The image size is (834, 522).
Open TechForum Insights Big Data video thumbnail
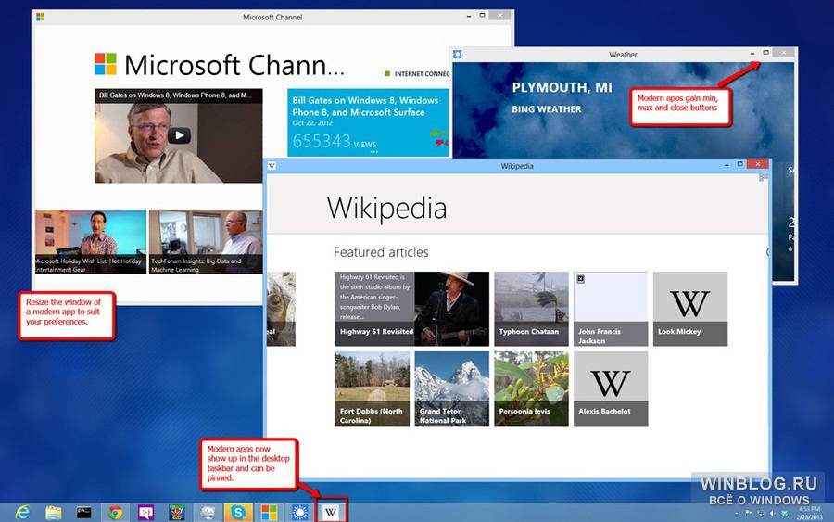click(206, 242)
